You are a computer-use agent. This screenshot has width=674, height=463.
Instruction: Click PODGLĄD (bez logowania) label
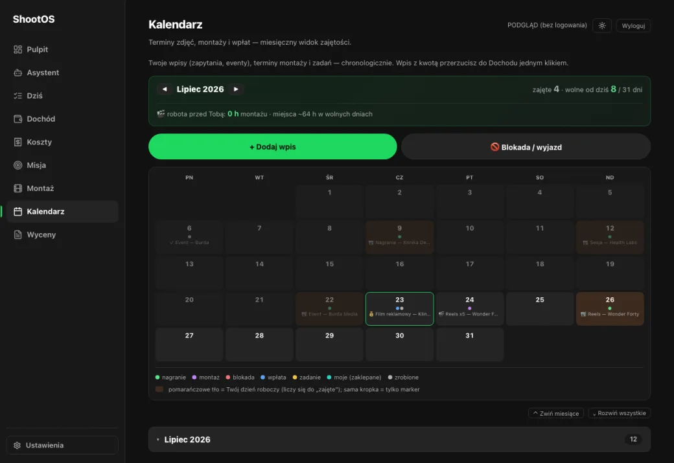coord(547,25)
